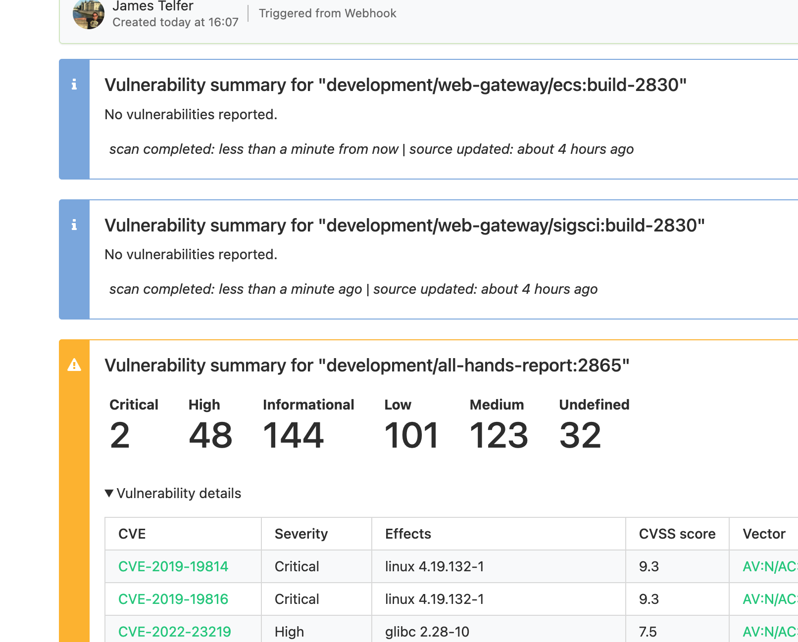Open the vector link in the CVE-2019-19816 row
This screenshot has width=798, height=642.
coord(770,599)
